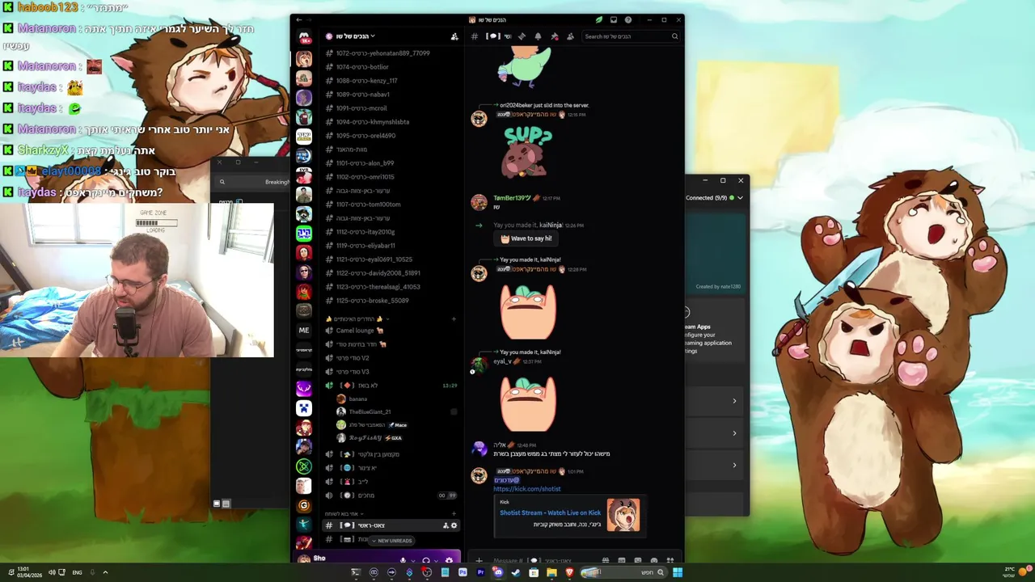Expand first chevron row in right window
Viewport: 1035px width, 582px height.
[x=734, y=401]
